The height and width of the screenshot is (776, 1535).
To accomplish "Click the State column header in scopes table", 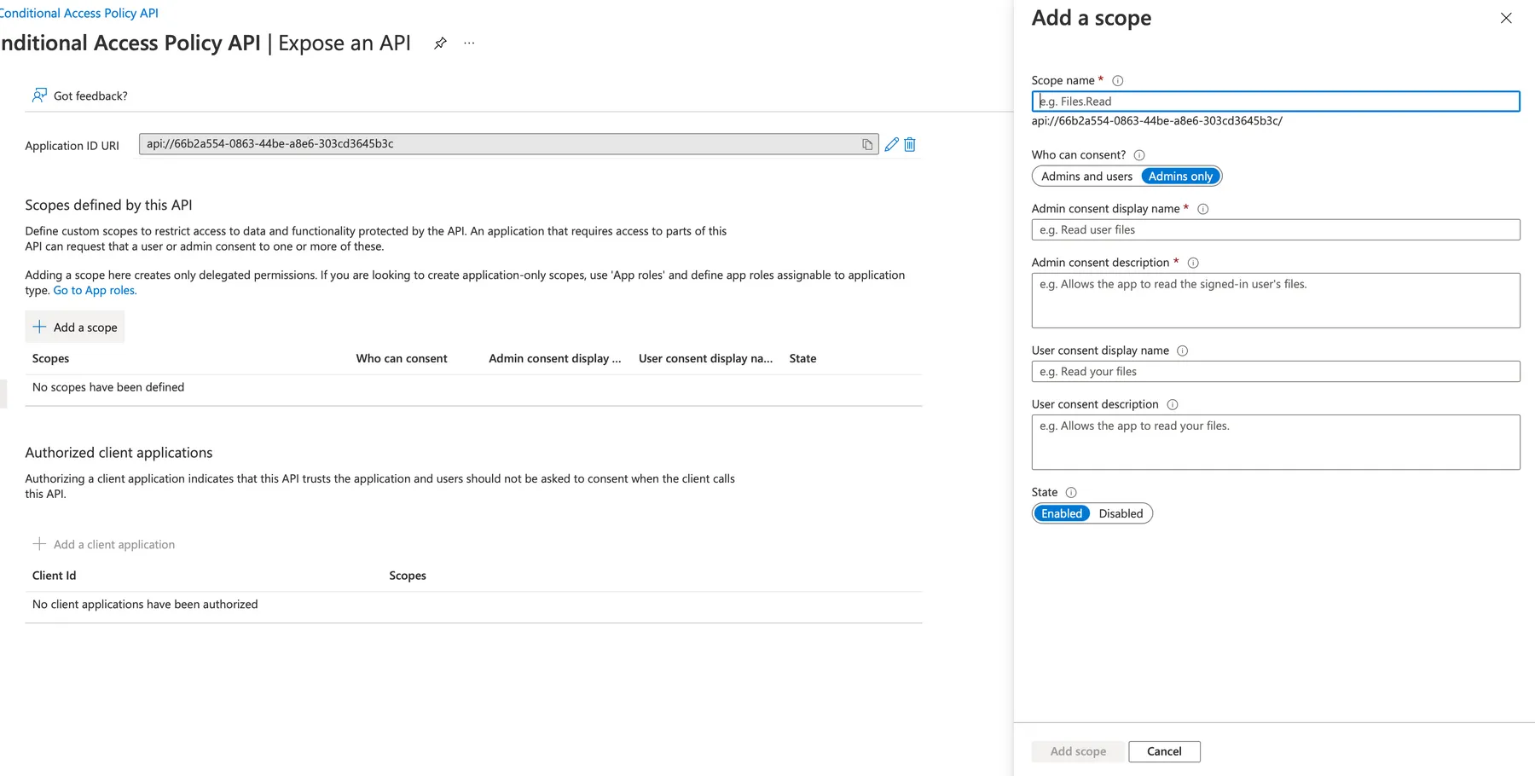I will [802, 359].
